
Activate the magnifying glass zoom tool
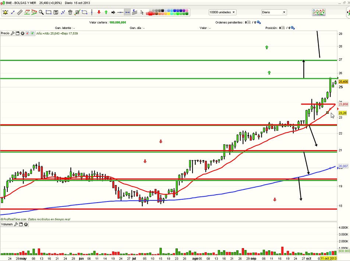tap(41, 12)
